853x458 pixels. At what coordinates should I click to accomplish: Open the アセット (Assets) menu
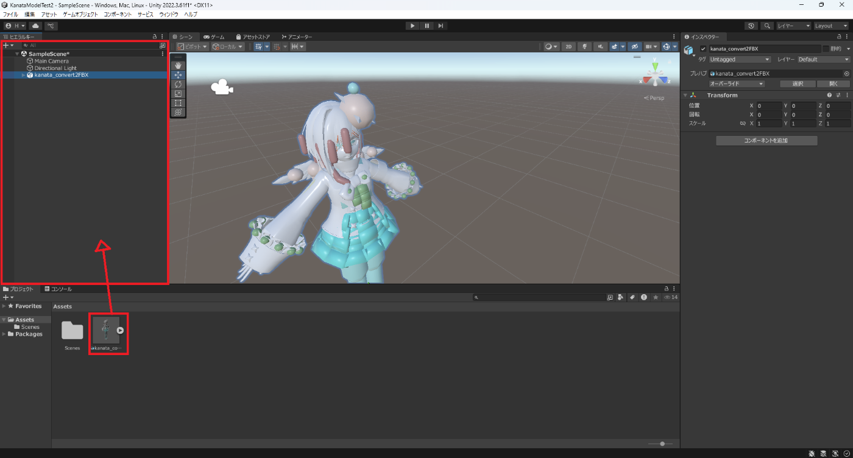pos(49,14)
